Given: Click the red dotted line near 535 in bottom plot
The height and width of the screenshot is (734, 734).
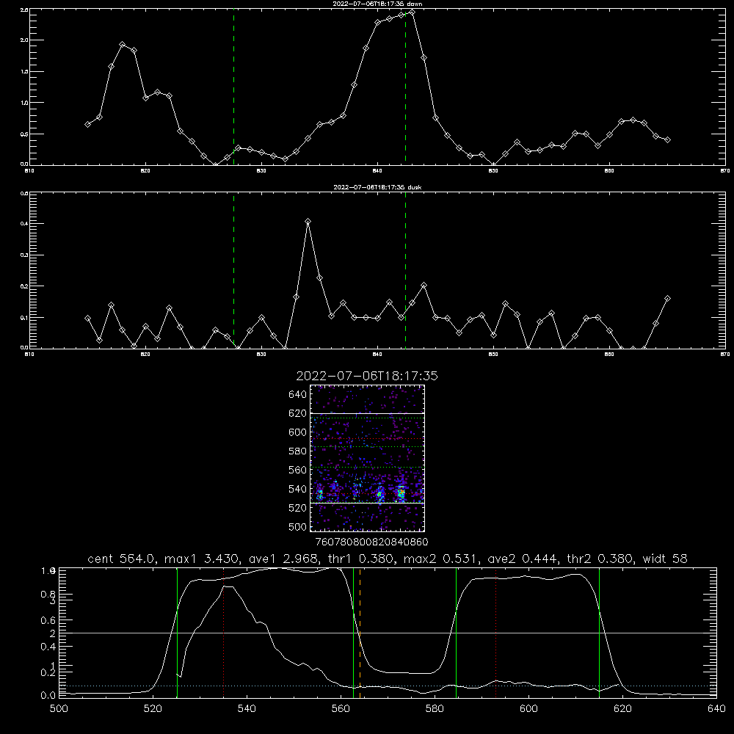Looking at the screenshot, I should point(224,633).
